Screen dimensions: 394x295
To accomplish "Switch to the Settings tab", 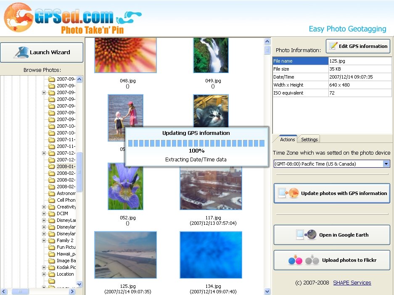I will pyautogui.click(x=309, y=140).
